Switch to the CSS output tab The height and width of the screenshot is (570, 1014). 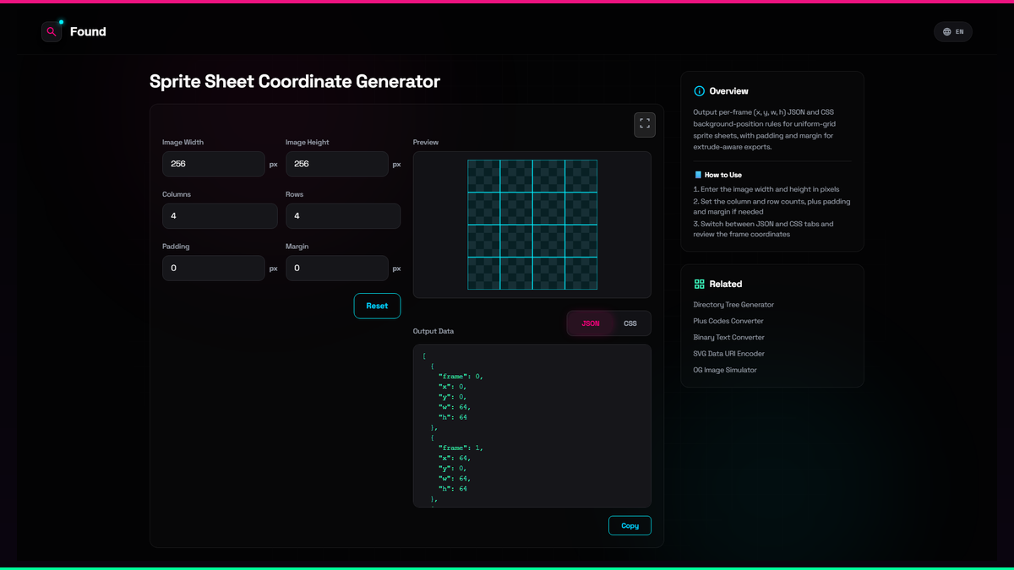coord(630,323)
